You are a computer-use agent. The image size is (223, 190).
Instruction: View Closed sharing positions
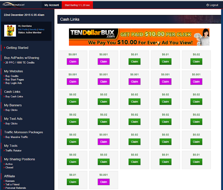click(9, 167)
